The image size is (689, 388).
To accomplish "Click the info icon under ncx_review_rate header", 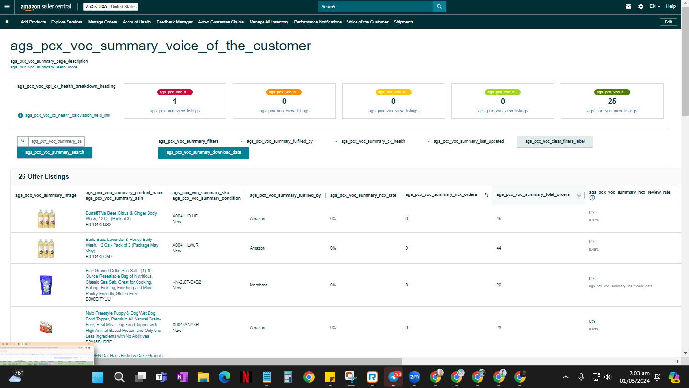I will (x=592, y=198).
